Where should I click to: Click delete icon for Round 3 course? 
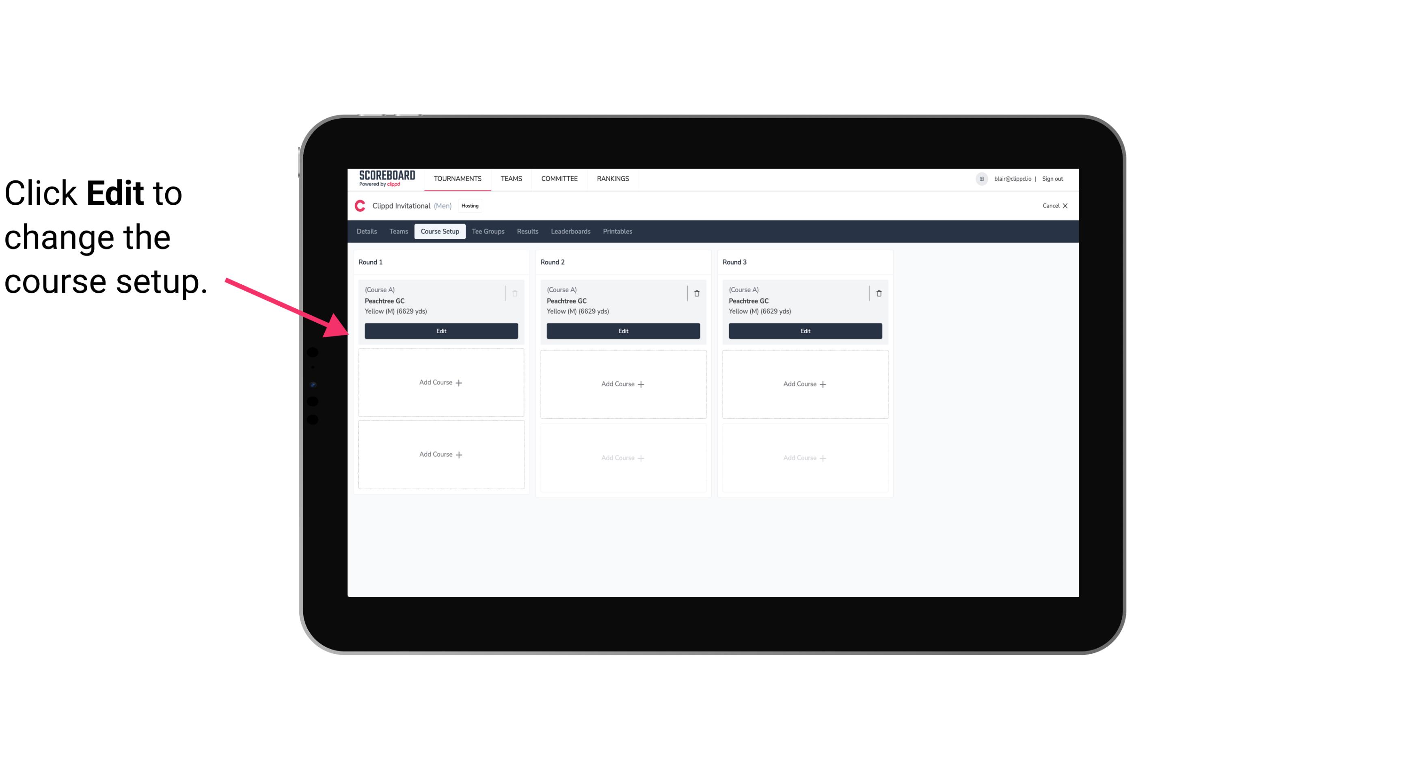pos(878,293)
